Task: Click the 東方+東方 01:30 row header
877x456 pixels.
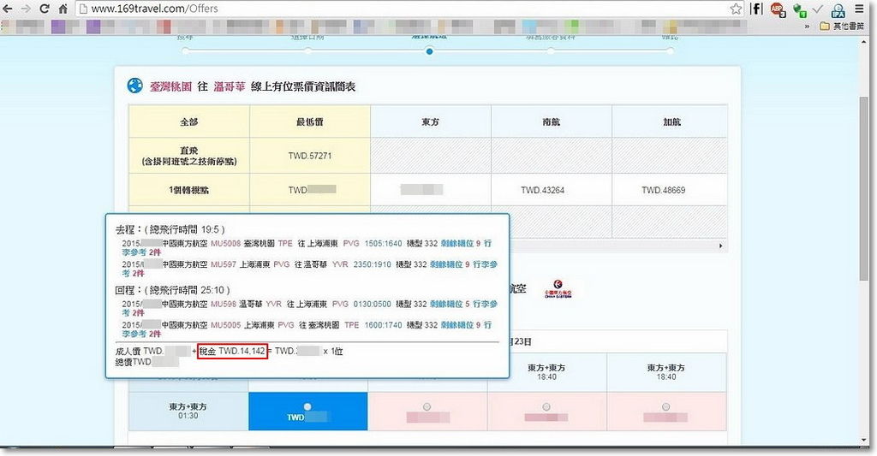Action: [188, 411]
